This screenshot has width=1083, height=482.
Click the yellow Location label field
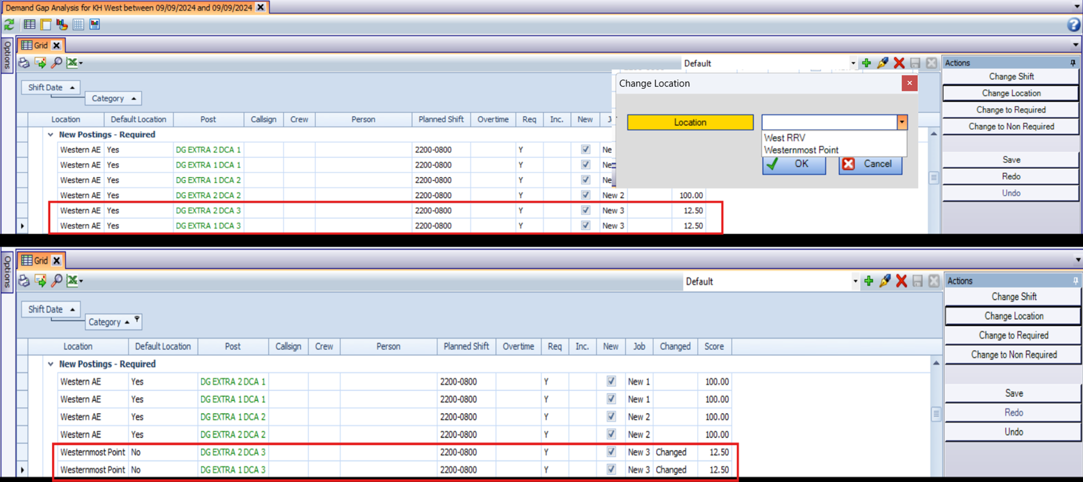coord(690,122)
